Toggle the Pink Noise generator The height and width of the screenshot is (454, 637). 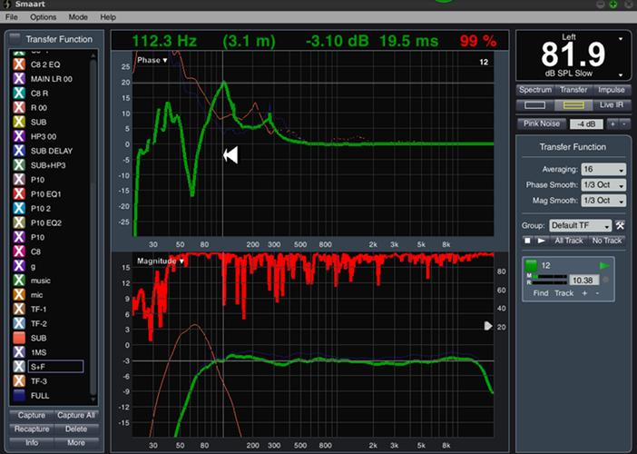click(x=542, y=124)
